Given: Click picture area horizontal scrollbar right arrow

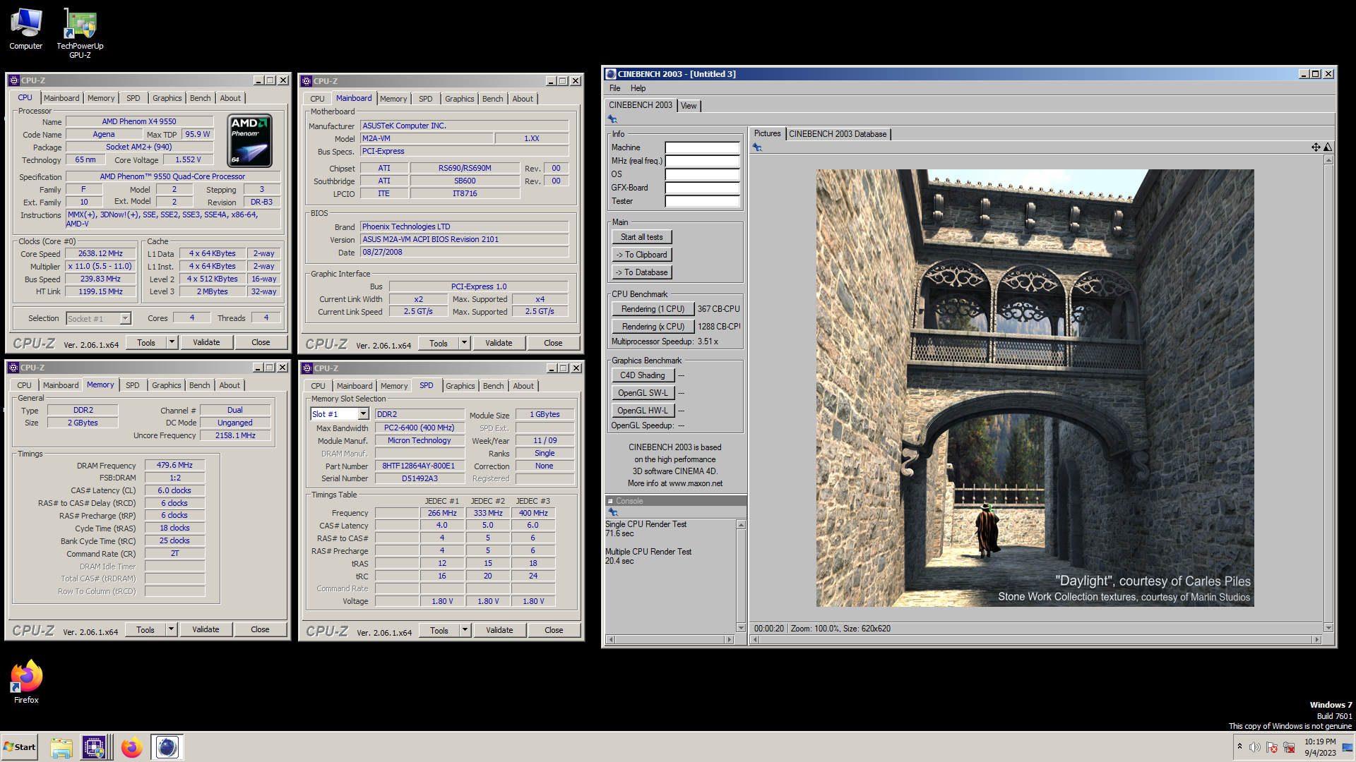Looking at the screenshot, I should click(1316, 639).
